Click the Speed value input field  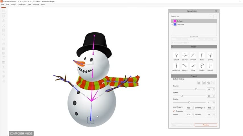(209, 96)
